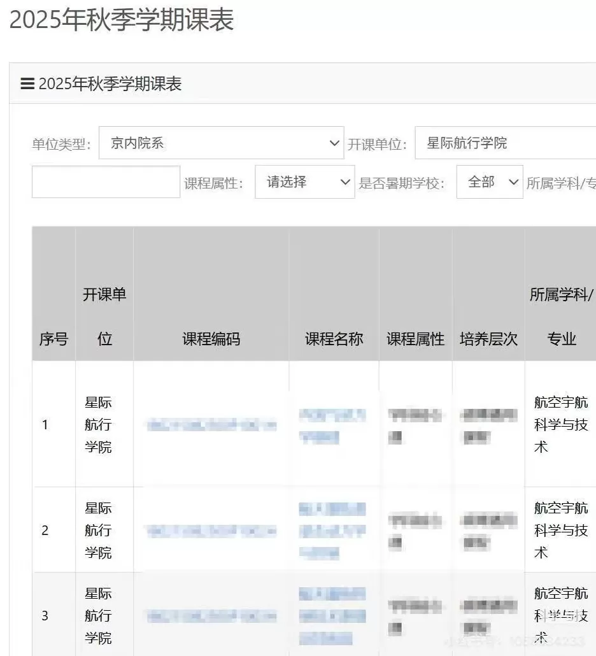Click the 课程名称 column header
The height and width of the screenshot is (656, 596).
334,339
